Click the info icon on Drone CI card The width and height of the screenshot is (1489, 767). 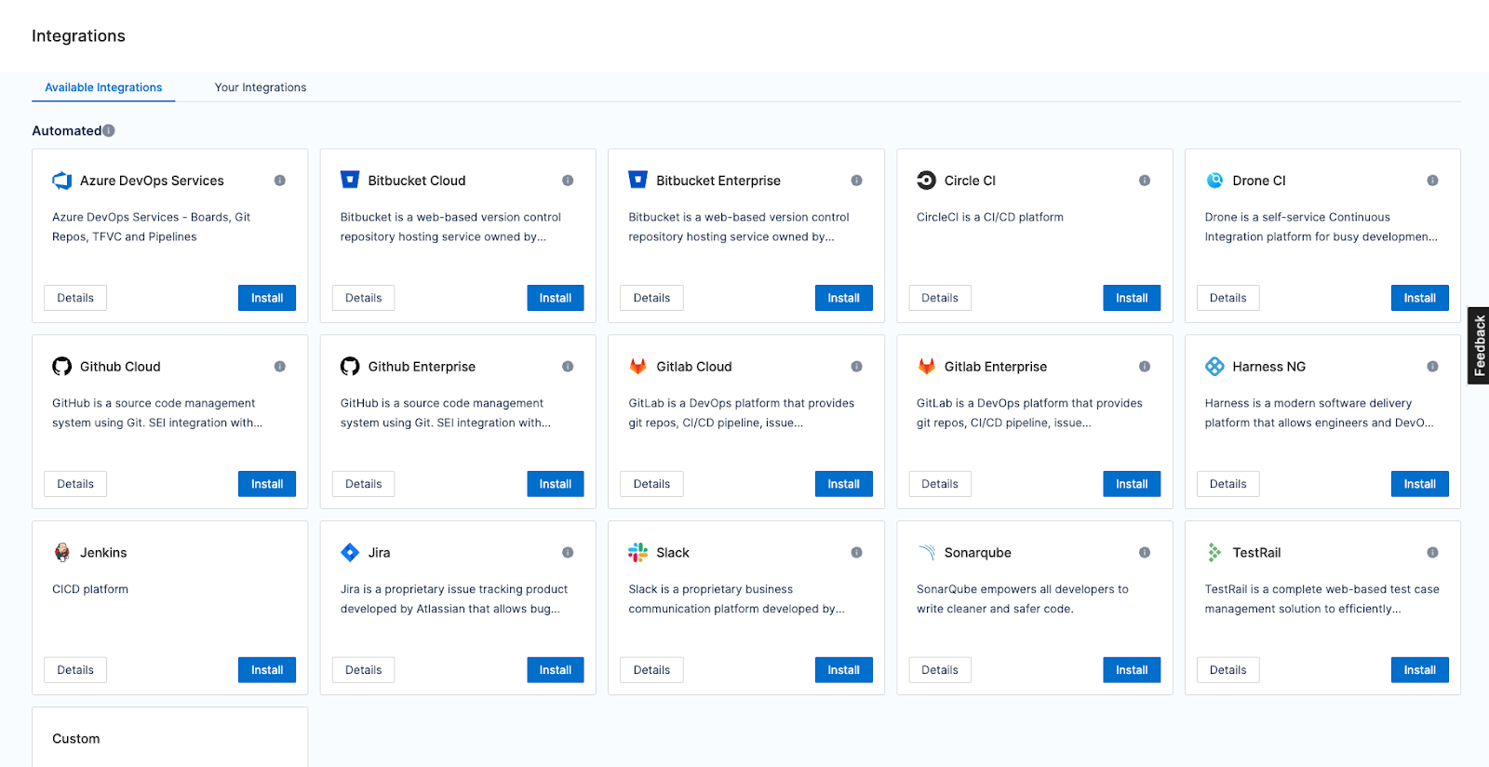pos(1432,181)
